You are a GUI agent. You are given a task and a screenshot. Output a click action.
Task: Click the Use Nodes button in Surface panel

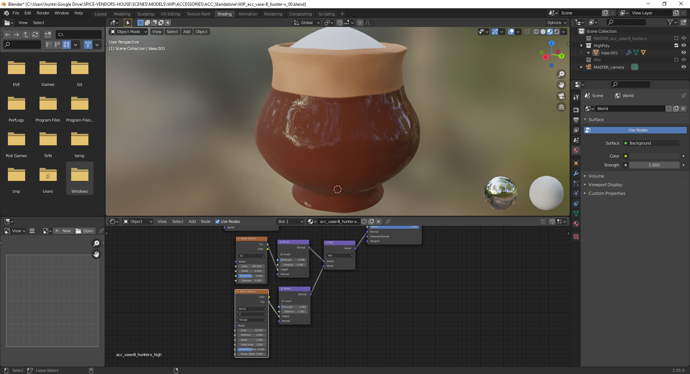pyautogui.click(x=638, y=130)
